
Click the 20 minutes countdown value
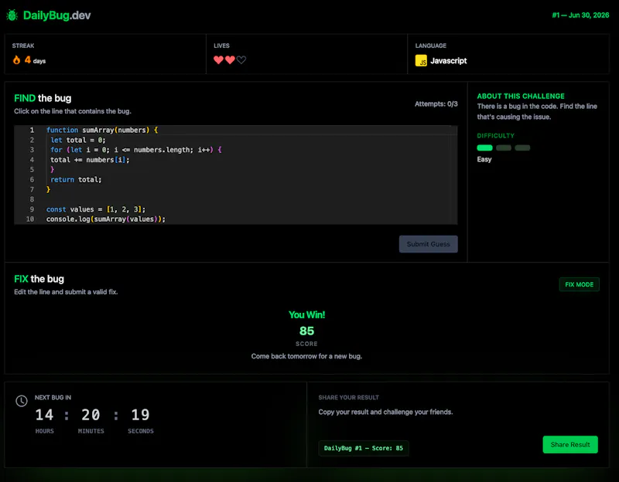(91, 415)
